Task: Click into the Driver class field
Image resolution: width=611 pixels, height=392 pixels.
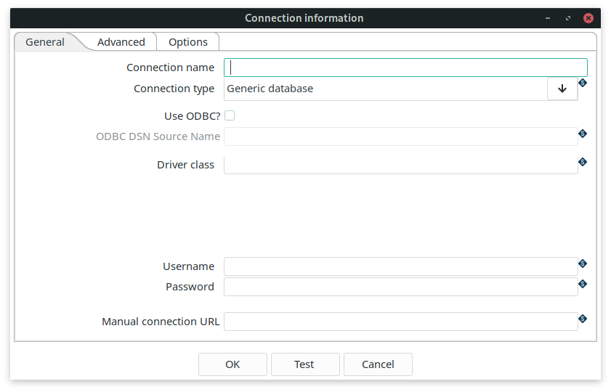Action: (400, 165)
